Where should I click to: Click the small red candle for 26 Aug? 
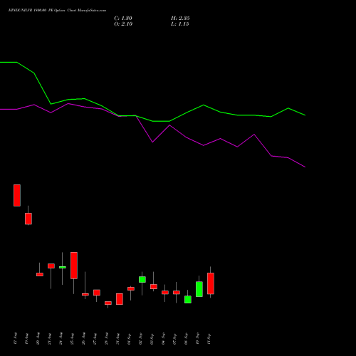(x=85, y=295)
